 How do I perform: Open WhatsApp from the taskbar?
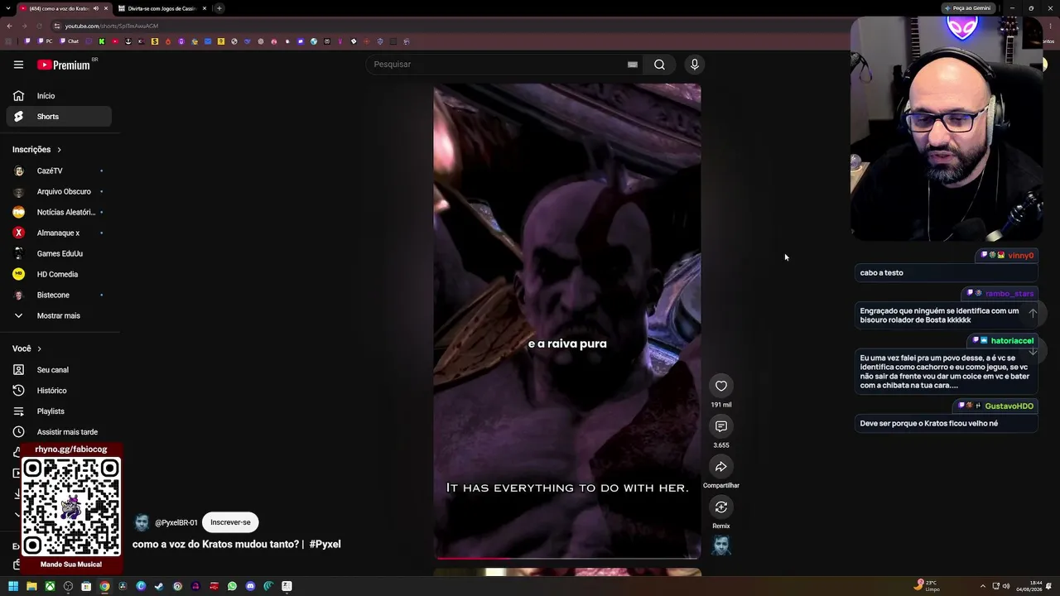point(232,586)
